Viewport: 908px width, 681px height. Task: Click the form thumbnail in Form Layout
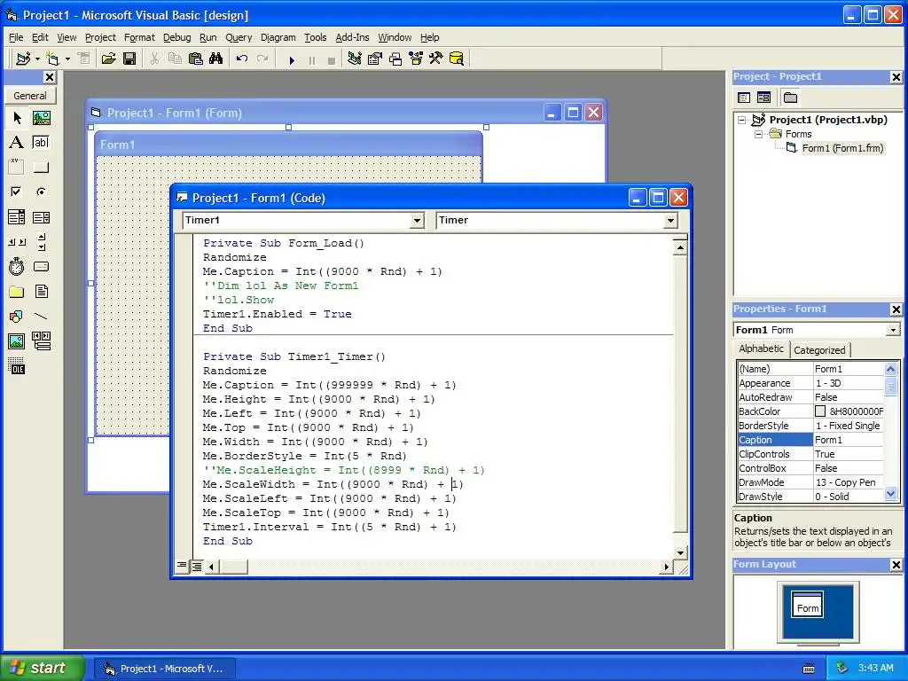coord(807,605)
